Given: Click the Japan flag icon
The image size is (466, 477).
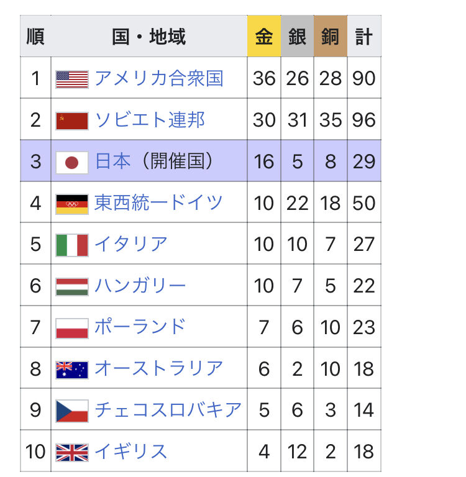Looking at the screenshot, I should [72, 162].
